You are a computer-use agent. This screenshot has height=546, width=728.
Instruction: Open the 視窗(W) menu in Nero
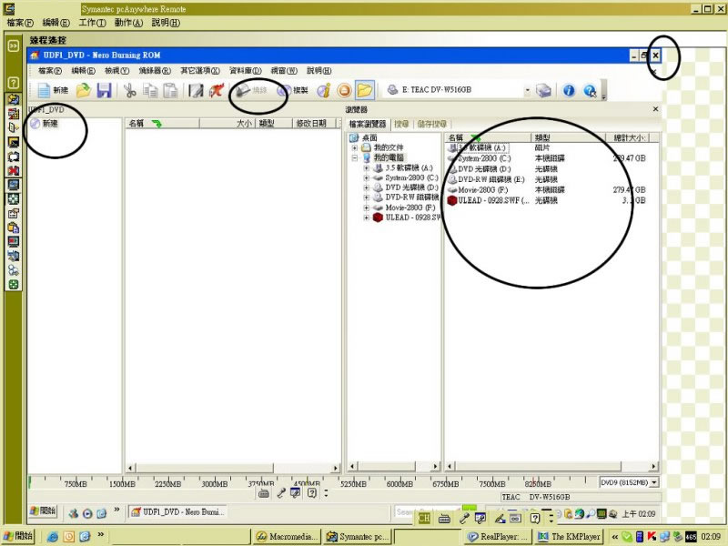[x=284, y=71]
